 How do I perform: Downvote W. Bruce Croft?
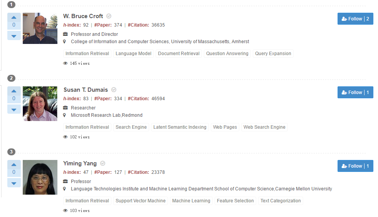[x=14, y=35]
